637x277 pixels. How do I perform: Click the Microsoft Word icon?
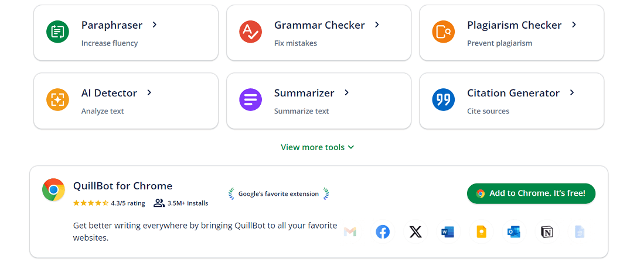(x=448, y=232)
